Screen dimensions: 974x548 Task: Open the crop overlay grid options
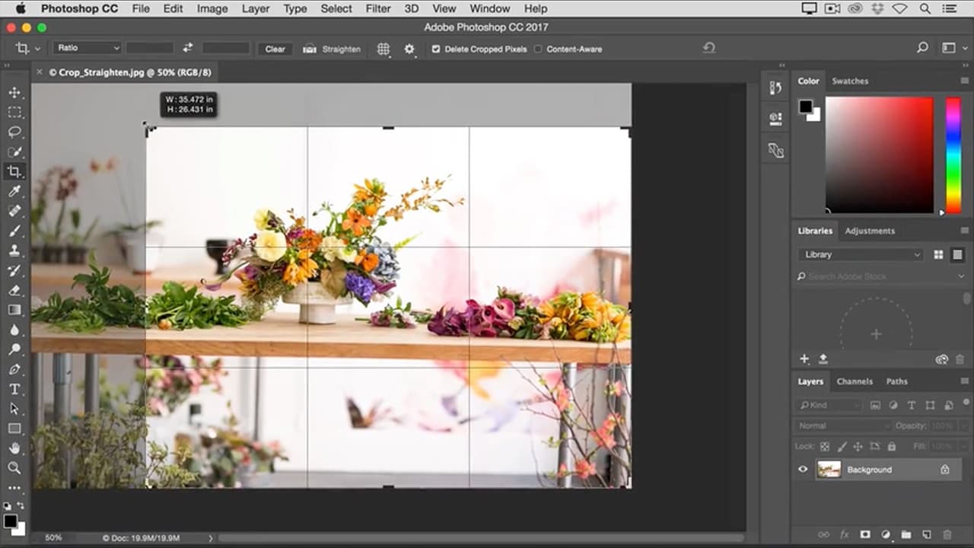[x=384, y=49]
